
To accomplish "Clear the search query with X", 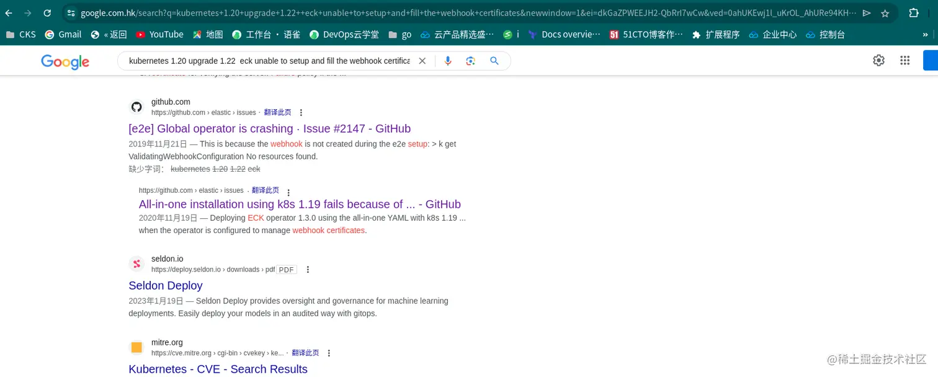I will coord(422,61).
